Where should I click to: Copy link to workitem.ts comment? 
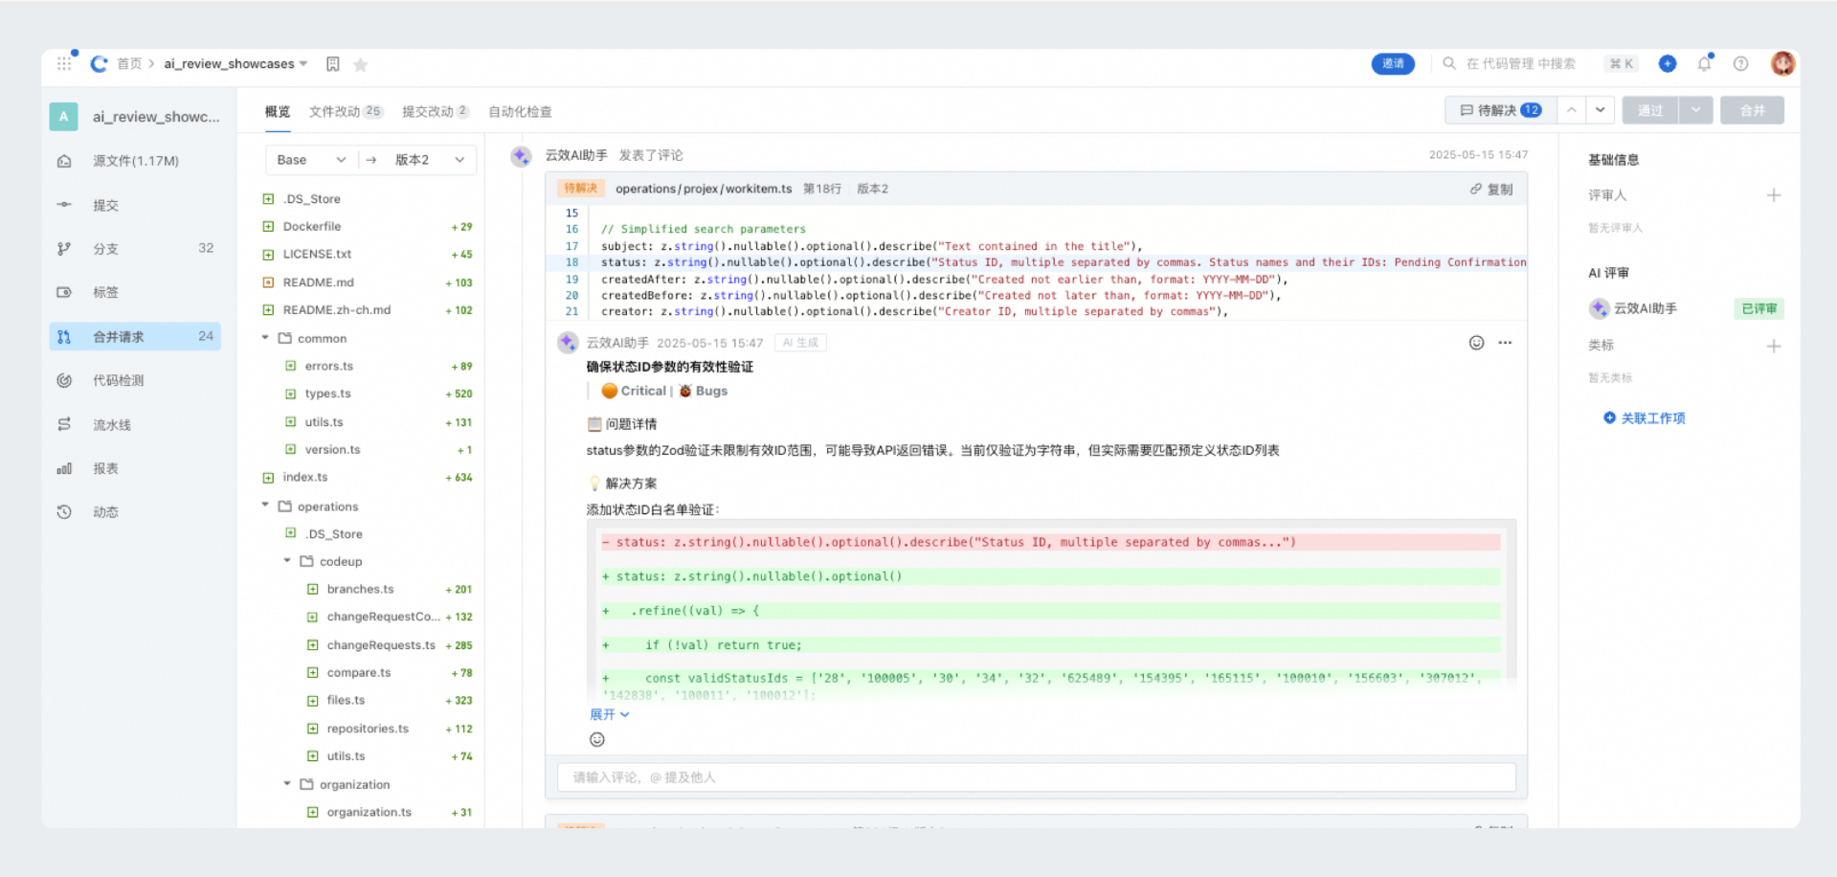click(1491, 190)
